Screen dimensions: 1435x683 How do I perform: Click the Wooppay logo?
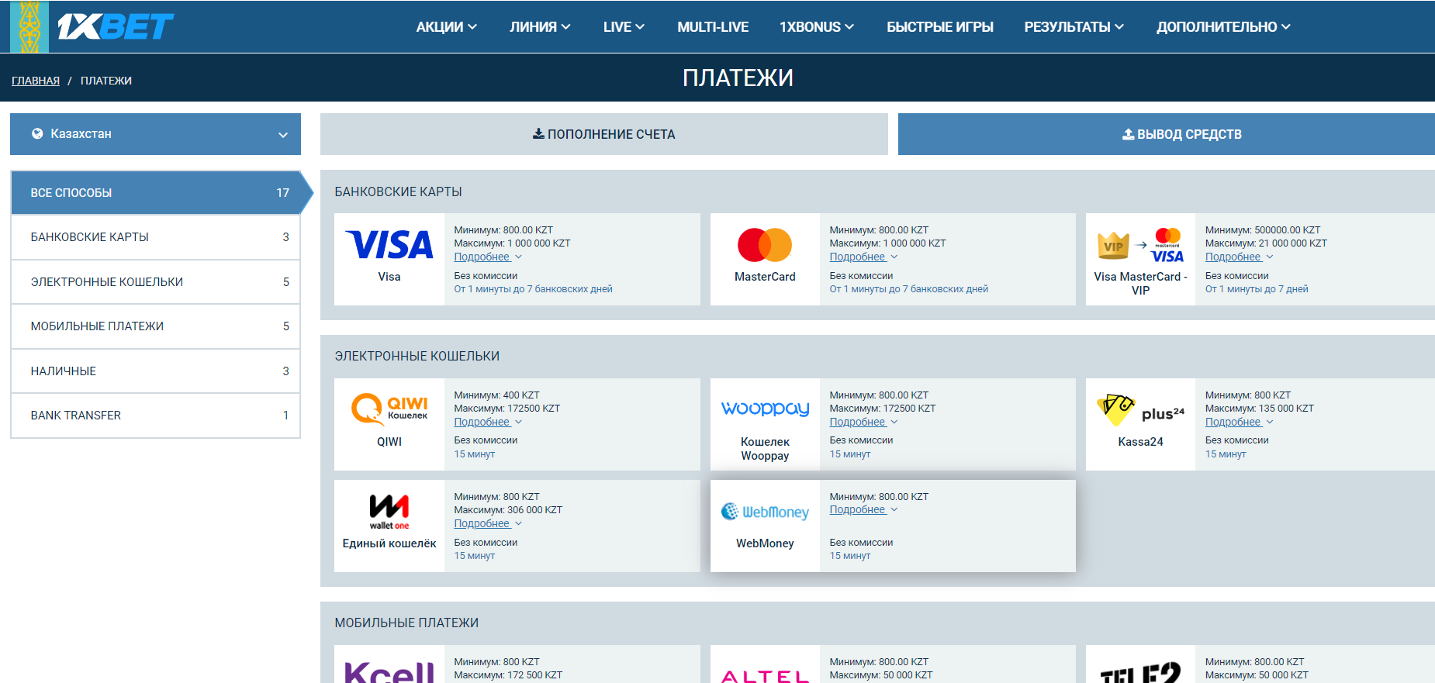[765, 409]
